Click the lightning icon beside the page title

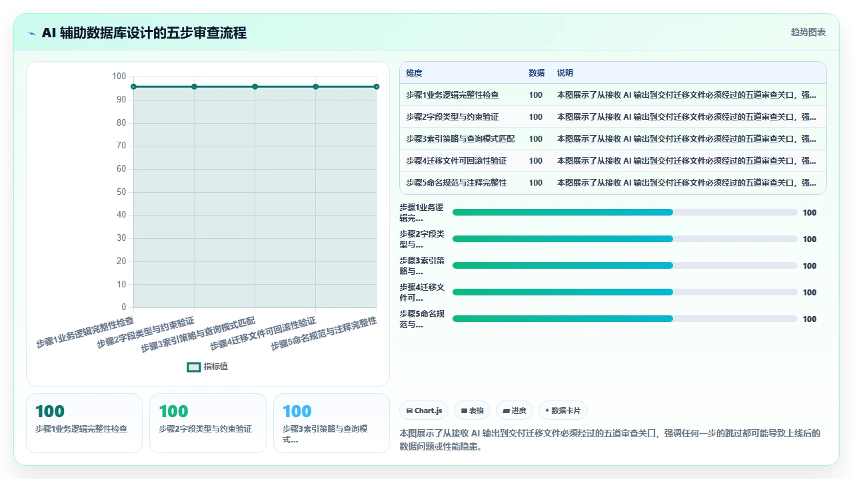(32, 33)
